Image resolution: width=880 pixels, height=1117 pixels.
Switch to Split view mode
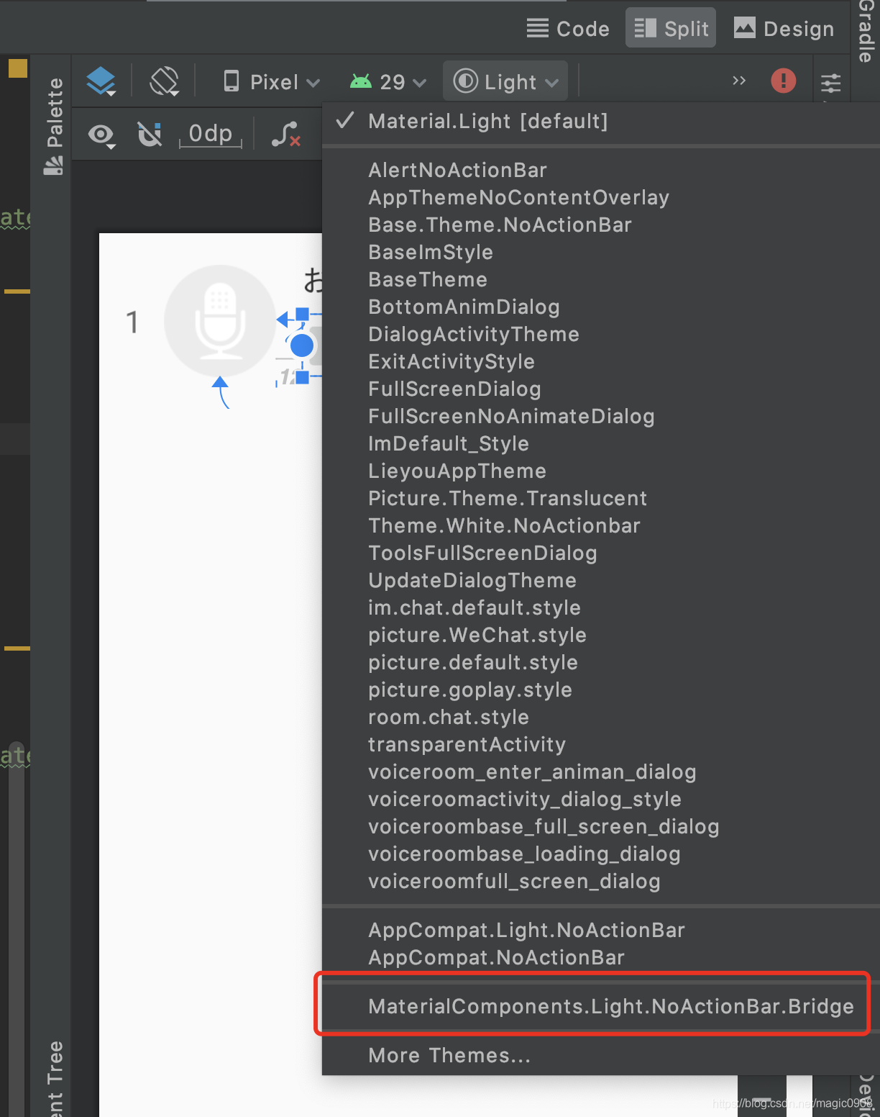(671, 29)
